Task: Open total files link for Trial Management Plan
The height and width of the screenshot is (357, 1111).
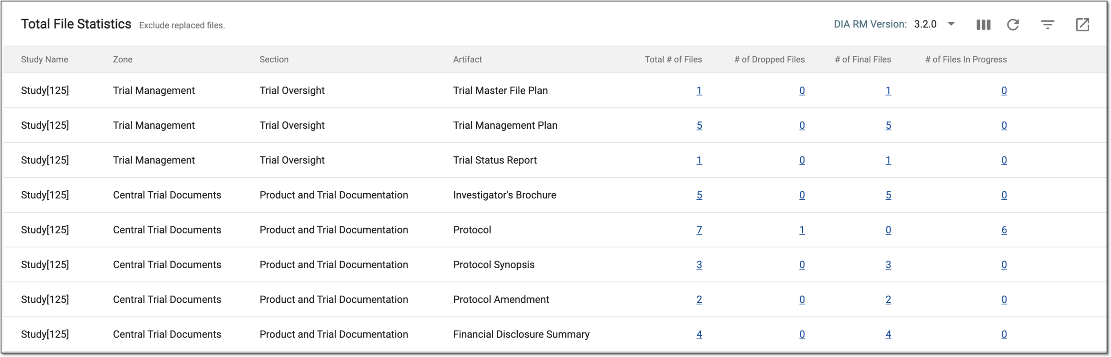Action: pyautogui.click(x=699, y=126)
